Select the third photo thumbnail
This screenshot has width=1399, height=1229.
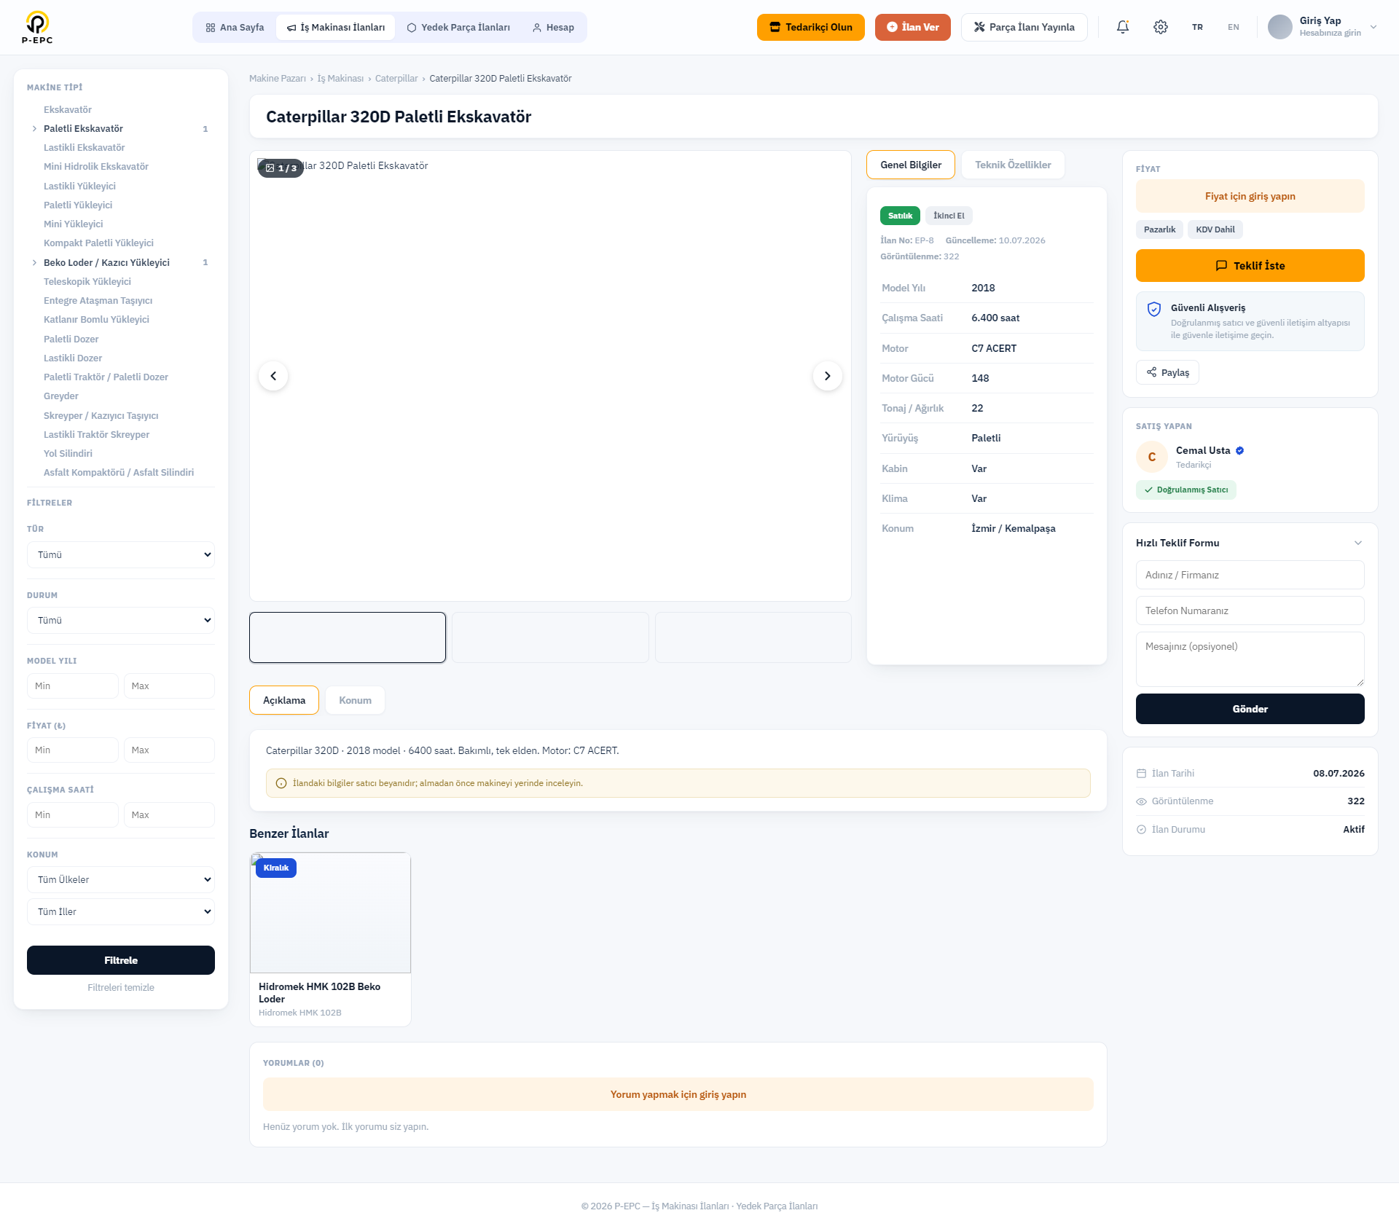pyautogui.click(x=753, y=637)
